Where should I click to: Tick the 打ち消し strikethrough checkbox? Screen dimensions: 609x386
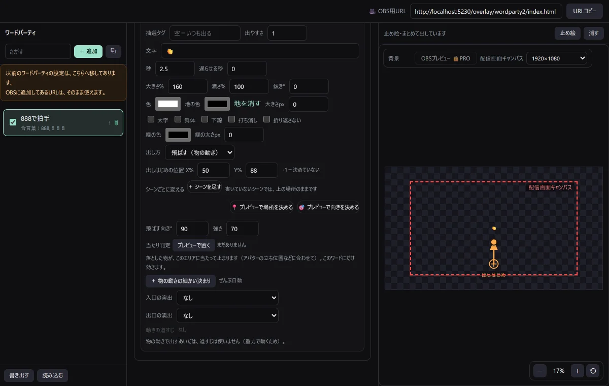(231, 120)
